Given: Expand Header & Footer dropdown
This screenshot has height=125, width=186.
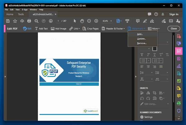Looking at the screenshot, I should click(x=124, y=29).
